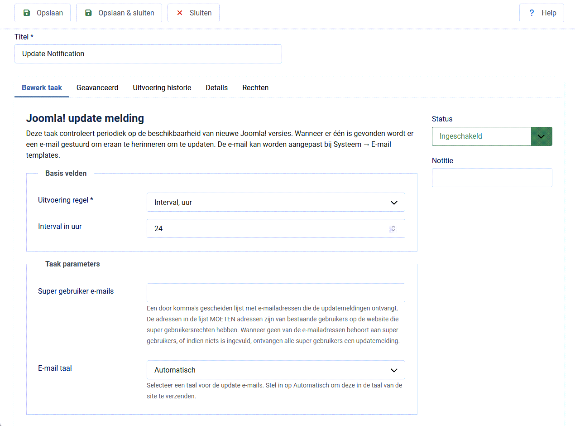Click the 'Joomla! update melding' heading
Viewport: 575px width, 426px height.
[85, 118]
